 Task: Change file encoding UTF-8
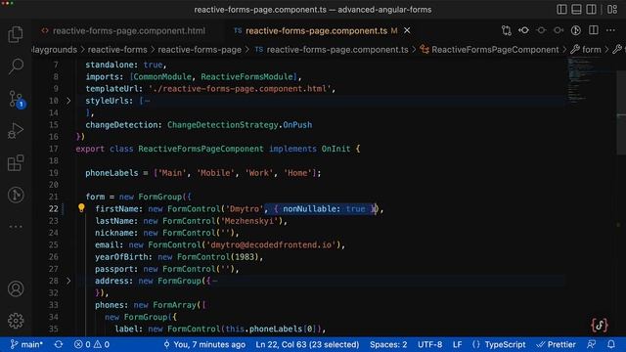pos(430,344)
